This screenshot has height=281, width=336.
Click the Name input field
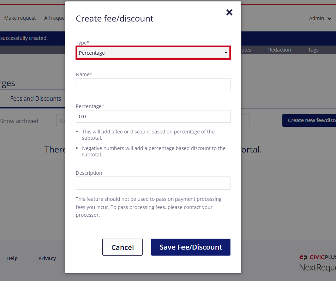coord(153,85)
